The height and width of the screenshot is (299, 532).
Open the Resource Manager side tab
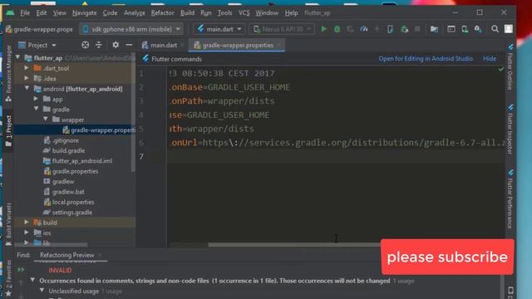(x=8, y=73)
